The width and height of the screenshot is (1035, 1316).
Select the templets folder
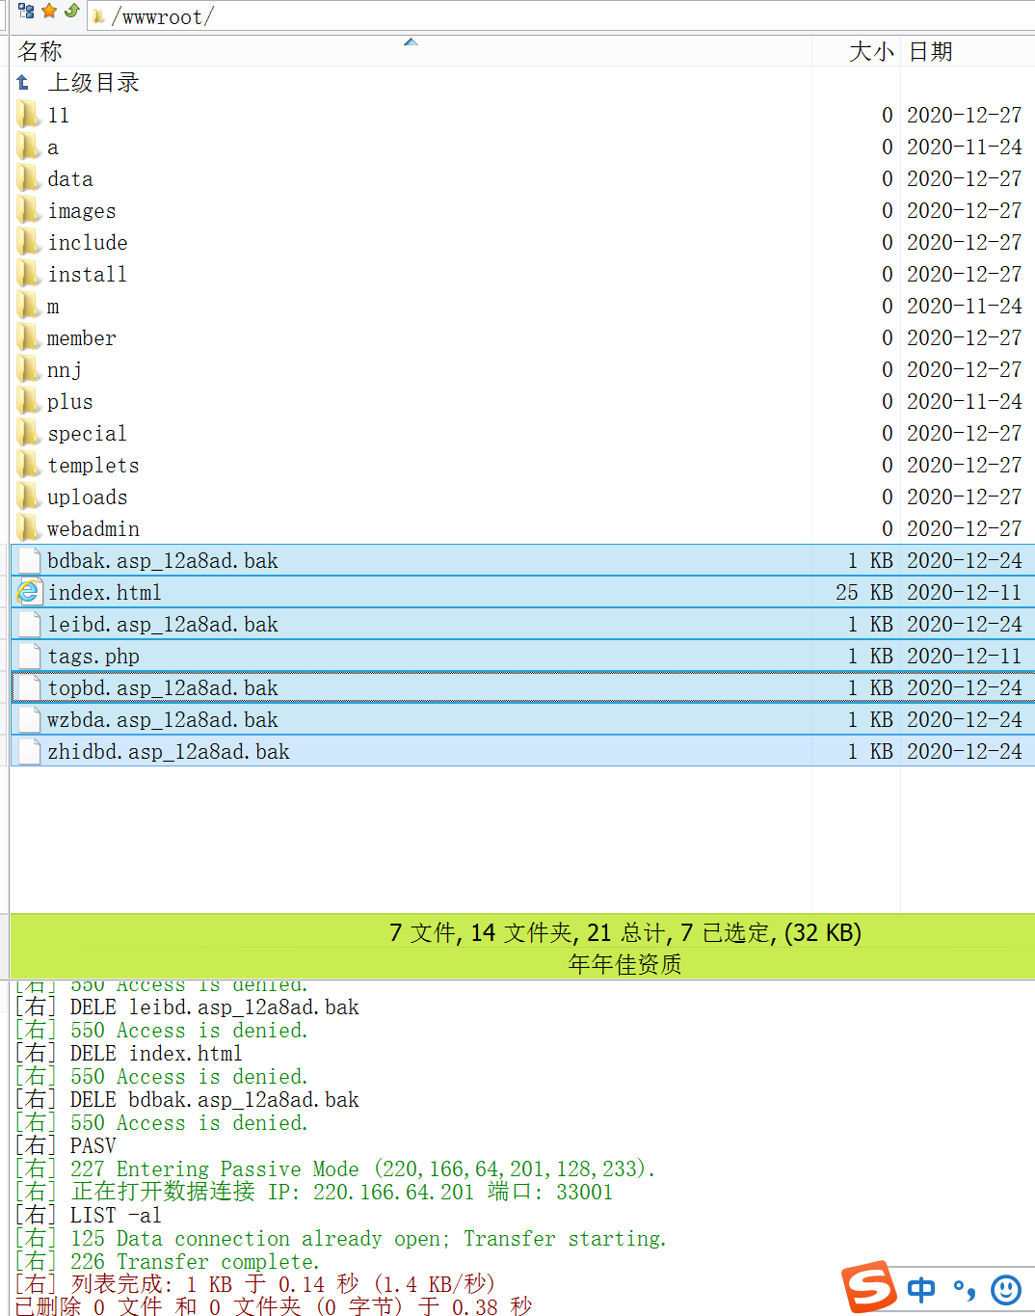pos(93,466)
